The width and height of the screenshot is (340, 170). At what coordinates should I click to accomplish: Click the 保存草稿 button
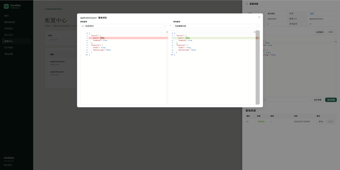pyautogui.click(x=317, y=100)
